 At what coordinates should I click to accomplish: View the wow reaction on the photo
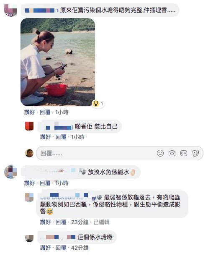click(x=98, y=104)
